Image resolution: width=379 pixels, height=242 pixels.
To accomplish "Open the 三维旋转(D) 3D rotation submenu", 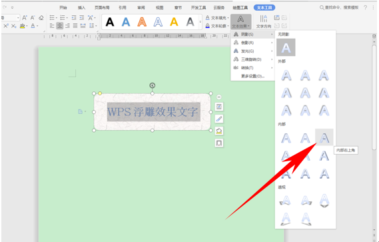I will (253, 59).
